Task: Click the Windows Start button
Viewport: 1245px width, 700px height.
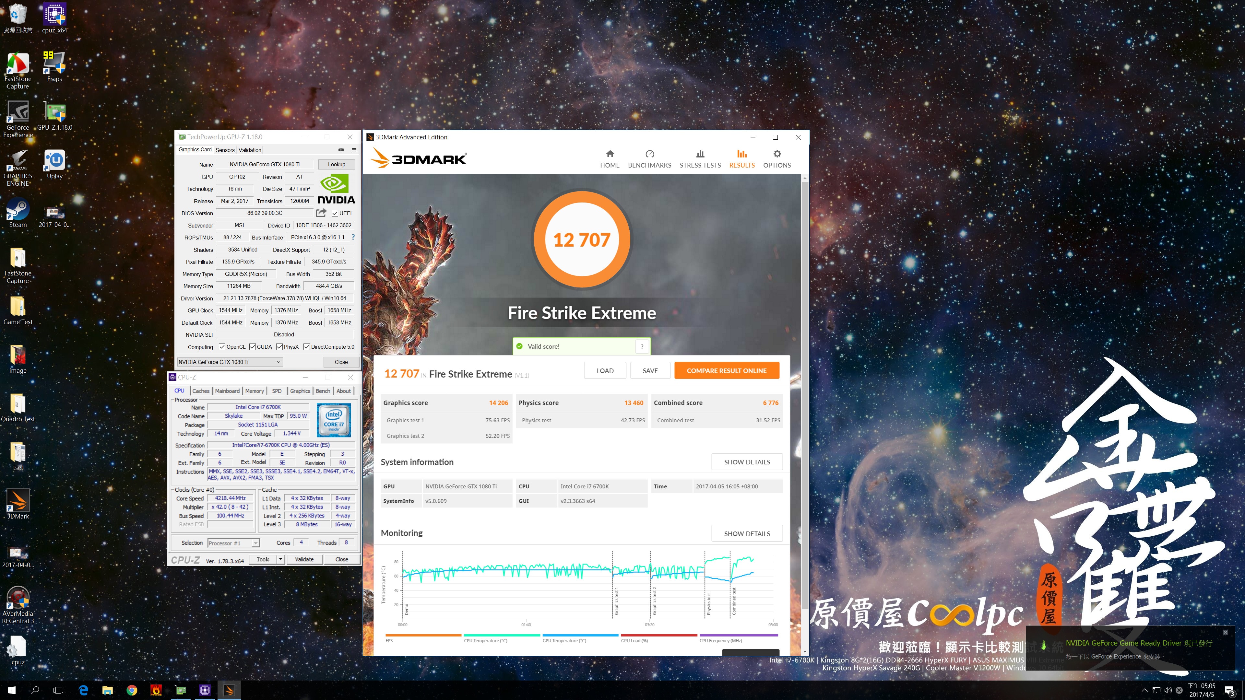Action: (12, 690)
